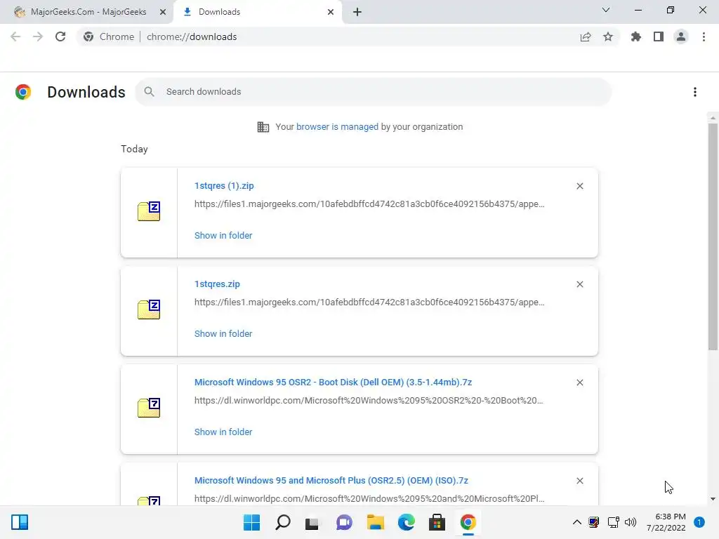Open the clock showing 6:38 PM
This screenshot has width=719, height=539.
click(x=666, y=522)
